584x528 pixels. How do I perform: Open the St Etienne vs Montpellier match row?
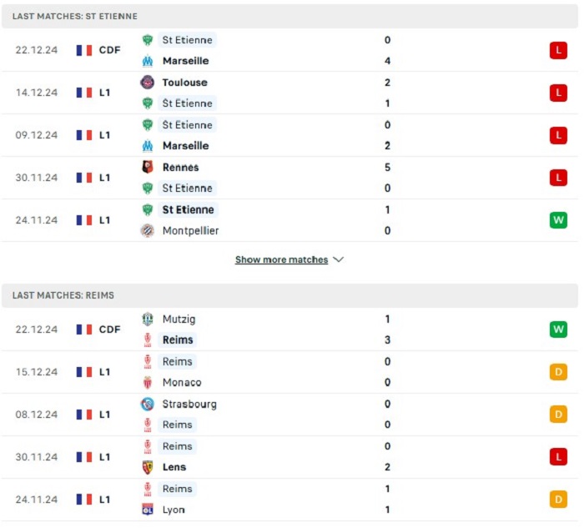[290, 220]
